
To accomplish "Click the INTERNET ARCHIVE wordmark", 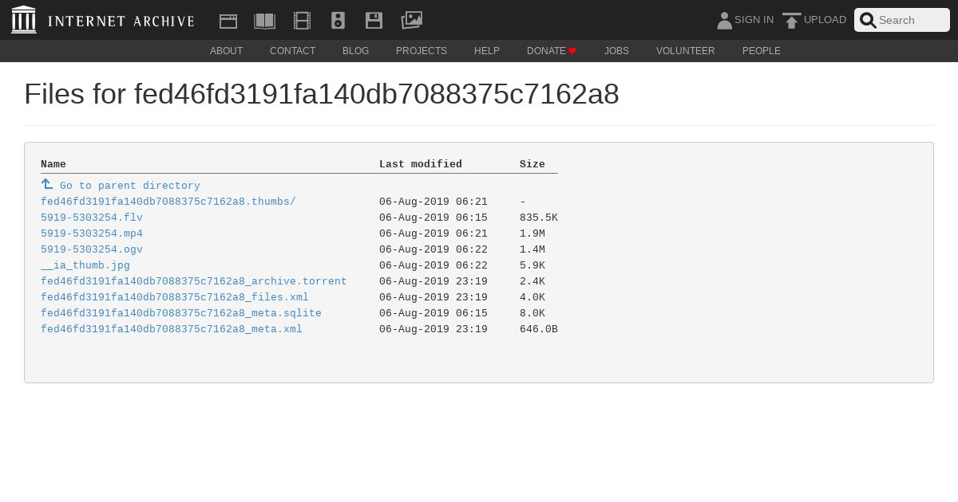I will [121, 21].
